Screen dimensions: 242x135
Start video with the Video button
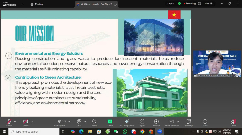coord(25,123)
